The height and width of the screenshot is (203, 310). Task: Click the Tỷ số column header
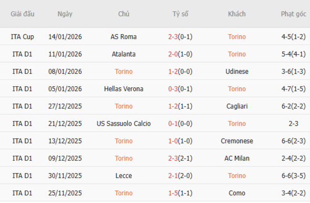pyautogui.click(x=180, y=14)
